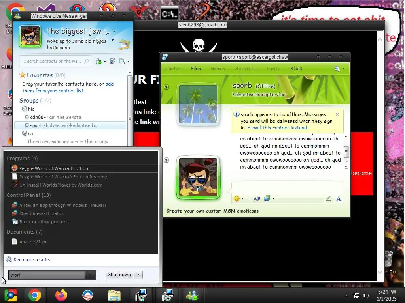Switch to text input mode (A)
The width and height of the screenshot is (405, 303).
pos(339,198)
